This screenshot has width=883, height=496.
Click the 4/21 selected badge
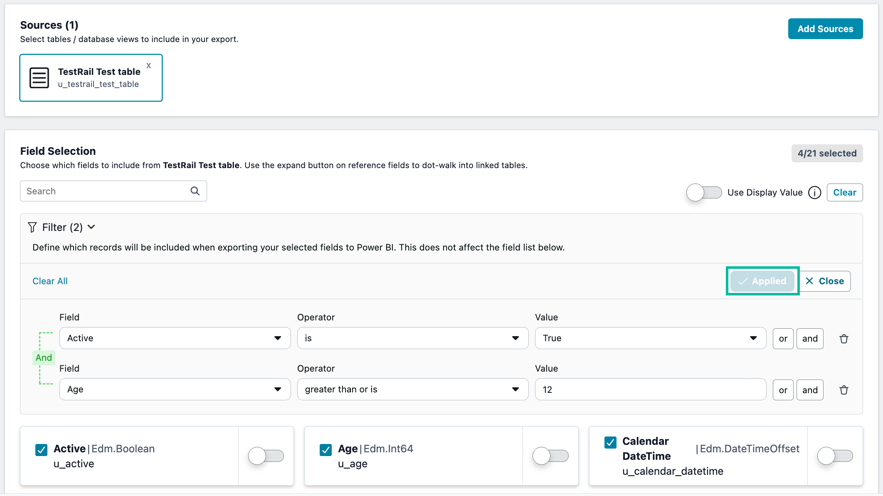coord(827,153)
